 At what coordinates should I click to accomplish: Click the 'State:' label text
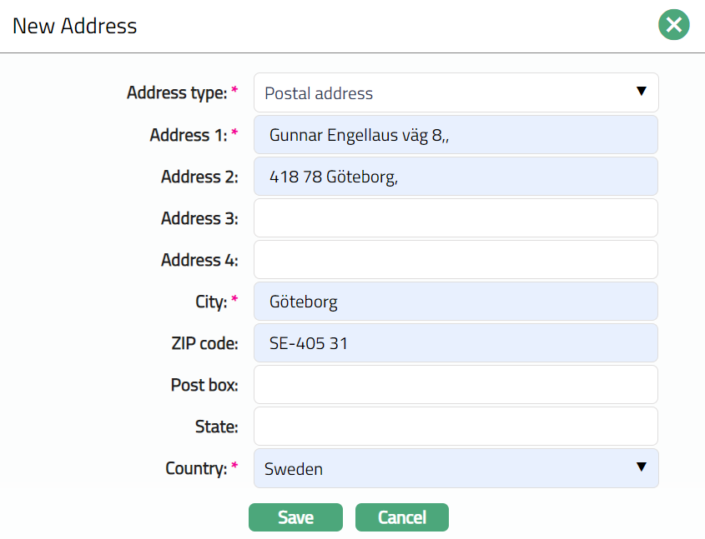click(x=216, y=427)
